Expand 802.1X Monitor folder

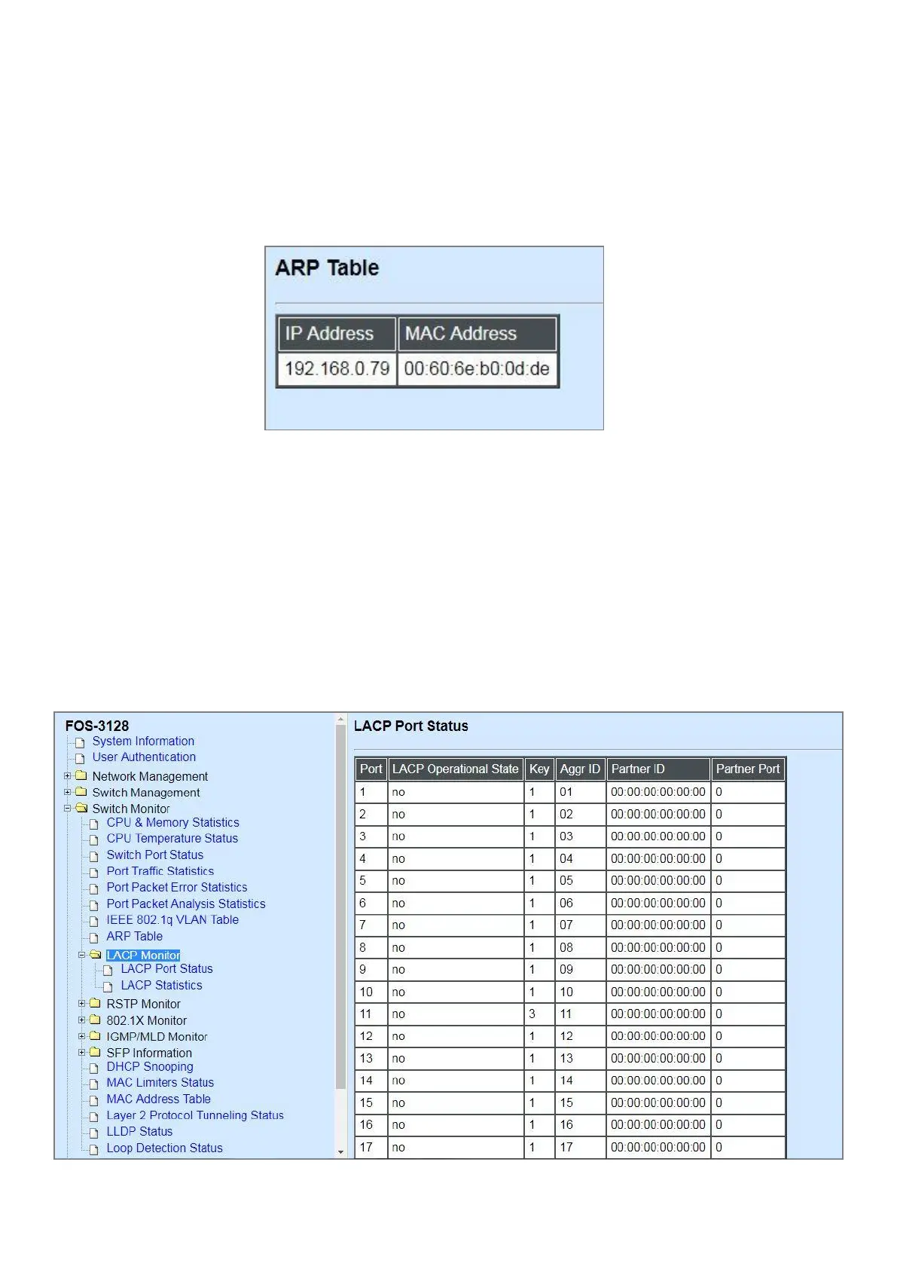[82, 1020]
